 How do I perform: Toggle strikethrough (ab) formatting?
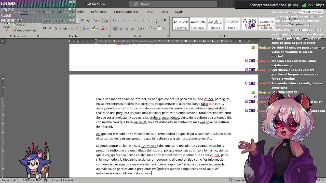(65, 28)
